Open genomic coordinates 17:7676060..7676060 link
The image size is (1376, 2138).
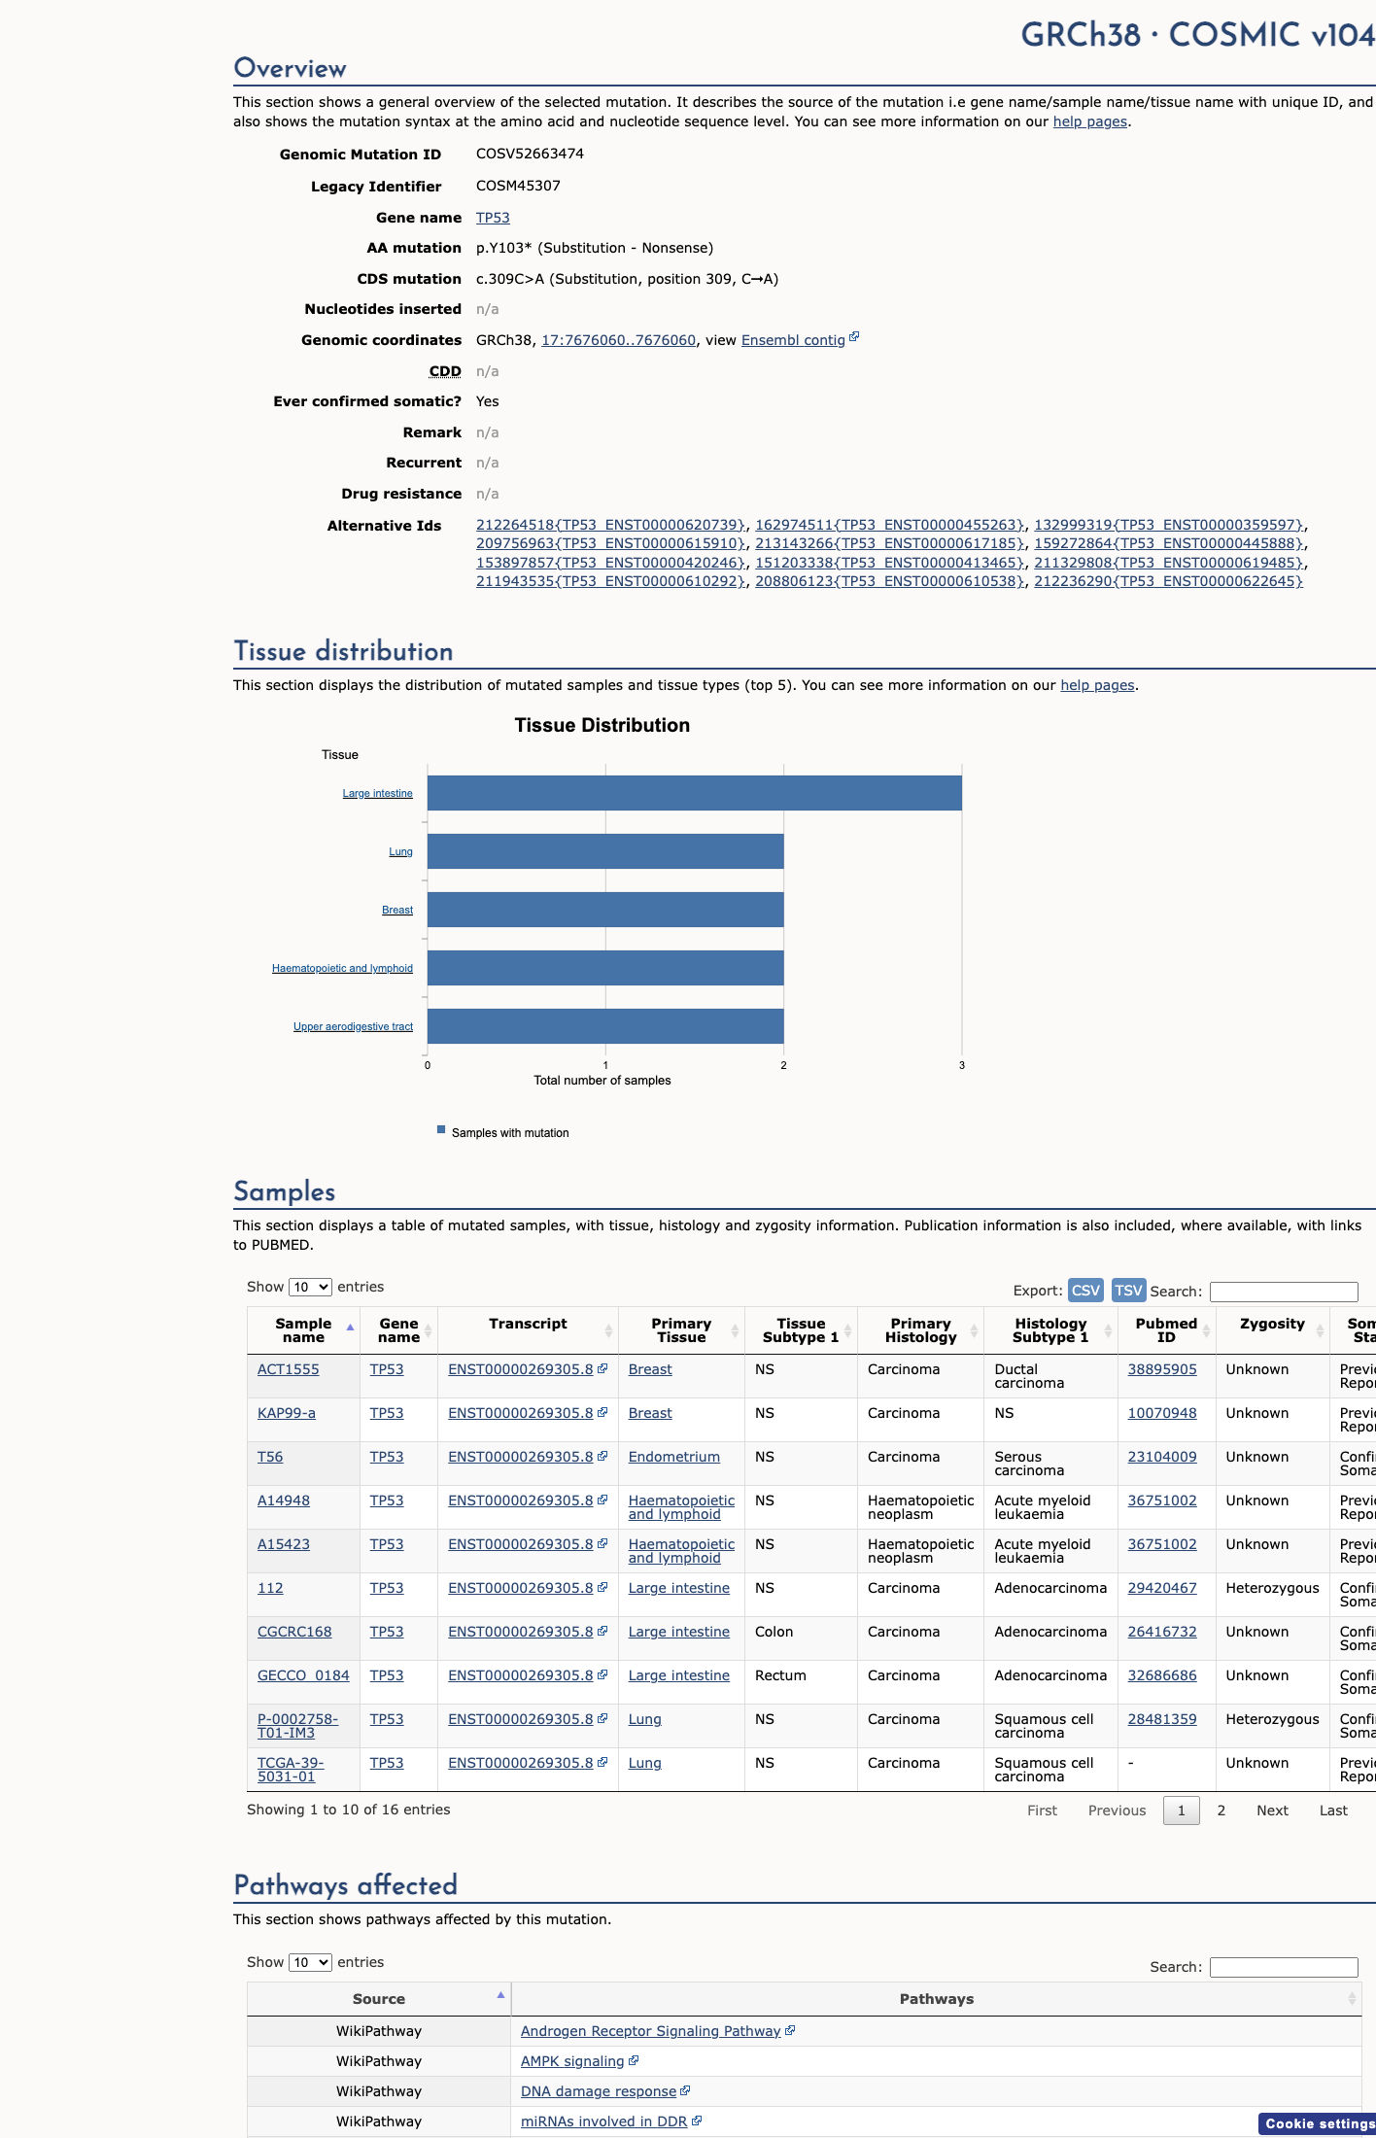(618, 340)
